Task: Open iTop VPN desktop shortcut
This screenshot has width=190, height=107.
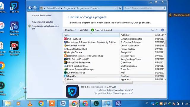Action: click(14, 7)
